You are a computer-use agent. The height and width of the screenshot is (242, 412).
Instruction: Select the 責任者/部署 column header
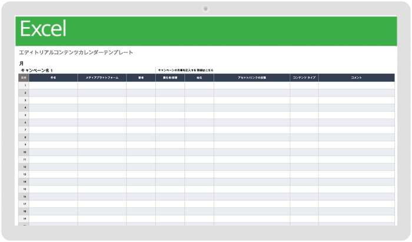point(170,78)
